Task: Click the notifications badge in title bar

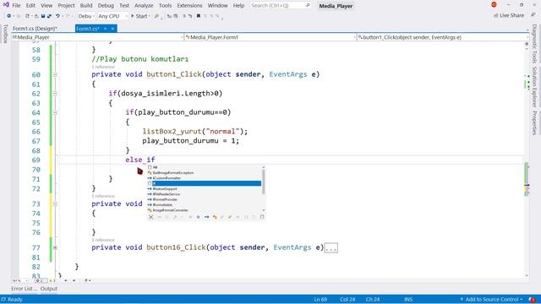Action: click(x=494, y=5)
